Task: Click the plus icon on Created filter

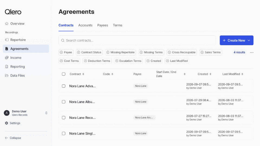Action: tap(148, 61)
